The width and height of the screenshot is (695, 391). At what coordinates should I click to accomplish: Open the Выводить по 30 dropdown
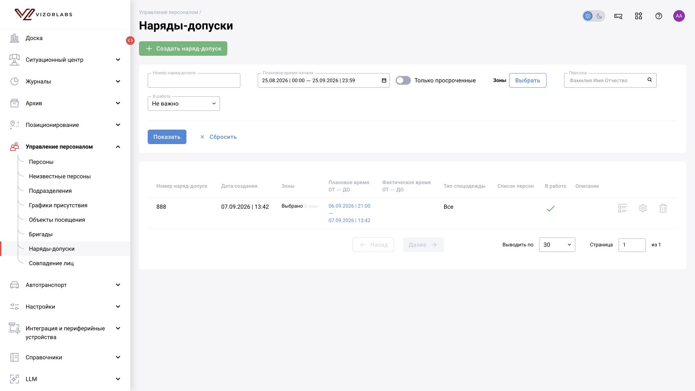coord(557,245)
